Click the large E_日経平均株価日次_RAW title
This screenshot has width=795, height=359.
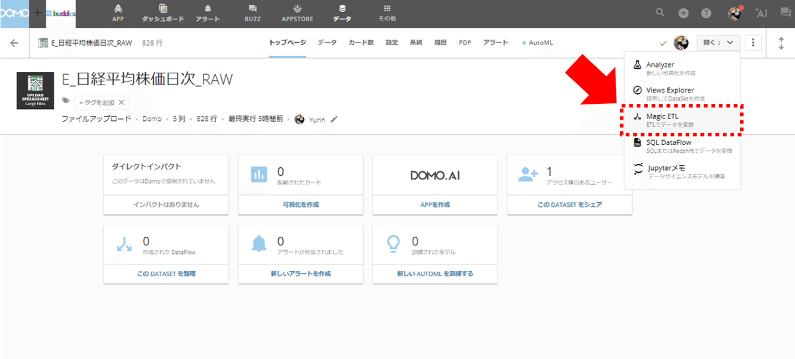pos(147,79)
